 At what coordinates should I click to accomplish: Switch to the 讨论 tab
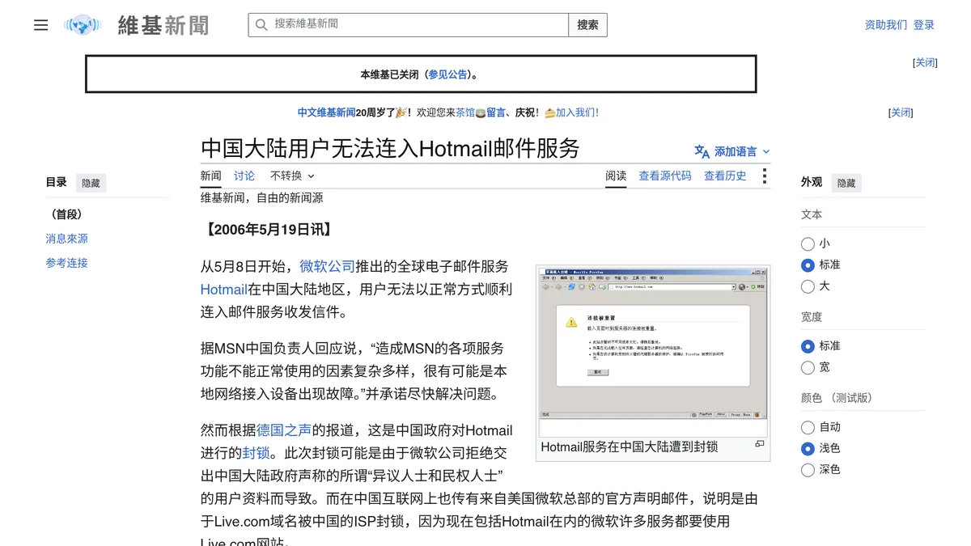pyautogui.click(x=244, y=176)
